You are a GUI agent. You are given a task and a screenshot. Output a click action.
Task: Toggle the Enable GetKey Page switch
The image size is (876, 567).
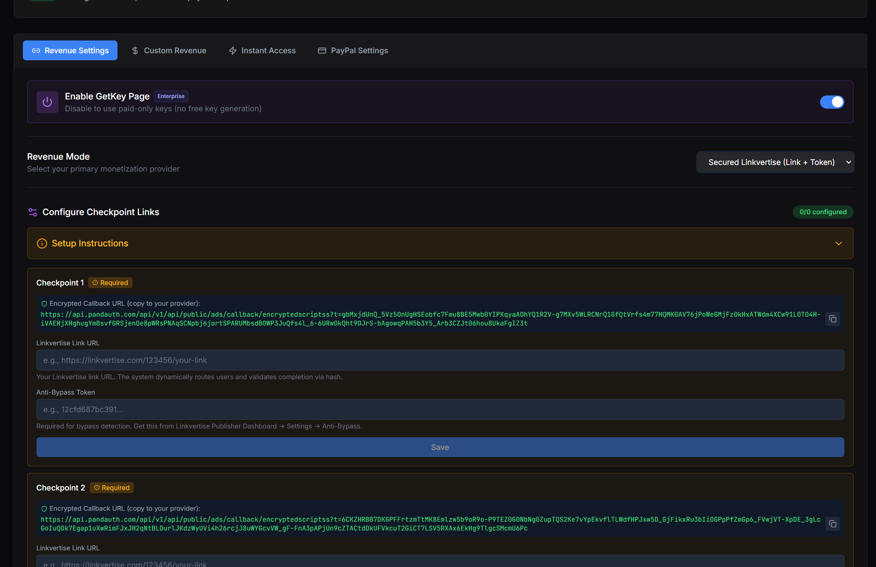832,102
